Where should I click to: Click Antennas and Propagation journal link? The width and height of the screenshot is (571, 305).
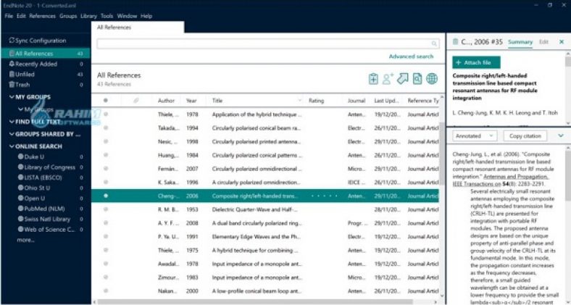(516, 177)
